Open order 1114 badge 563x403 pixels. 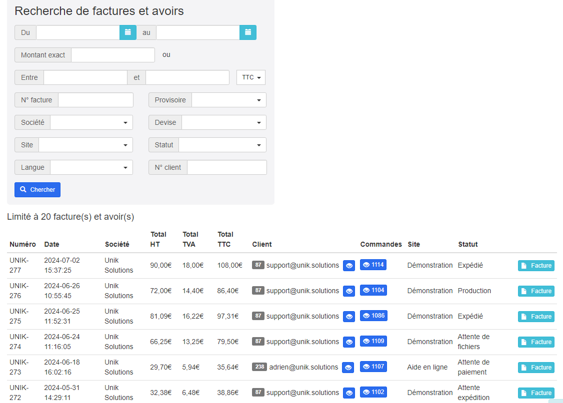(x=373, y=265)
